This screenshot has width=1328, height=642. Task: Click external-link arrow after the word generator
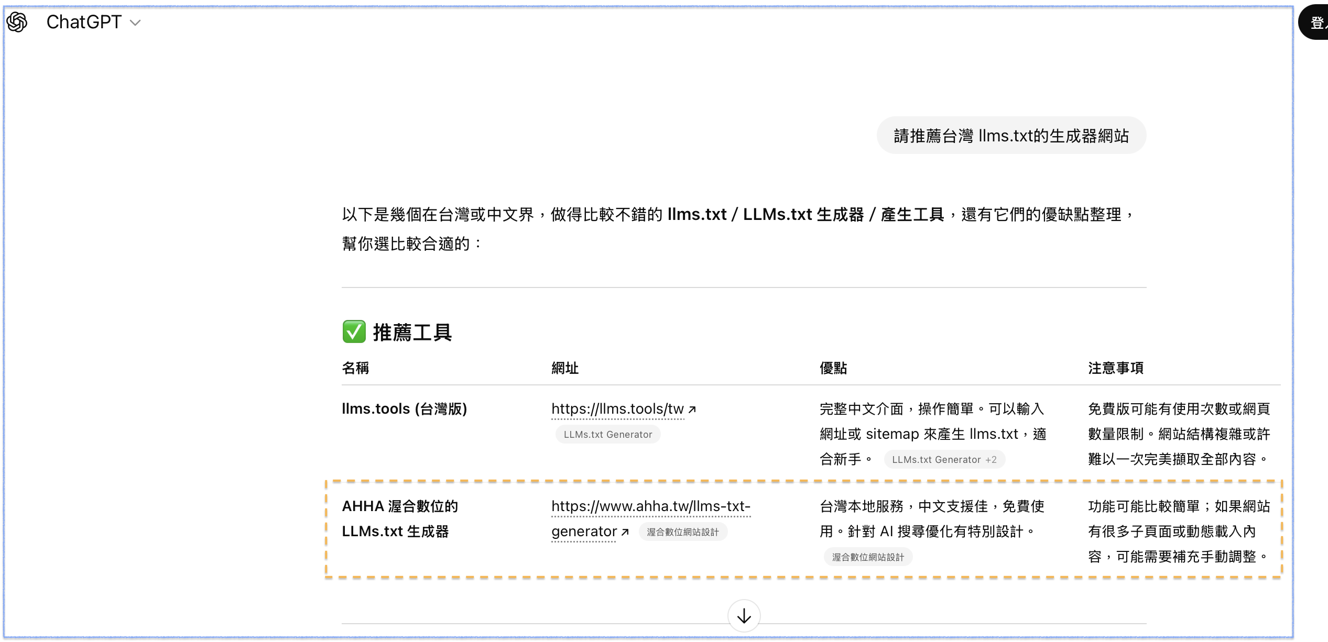point(625,532)
